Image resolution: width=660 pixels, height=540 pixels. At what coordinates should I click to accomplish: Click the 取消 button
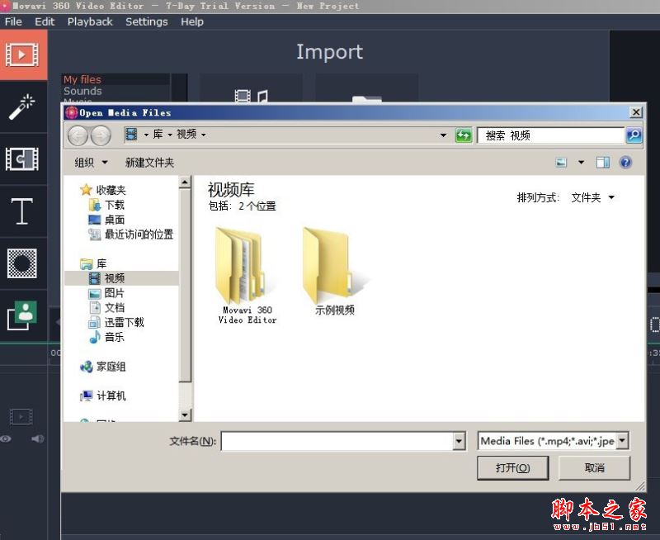click(x=594, y=468)
